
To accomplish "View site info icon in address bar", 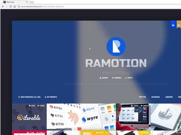I will pyautogui.click(x=19, y=7).
